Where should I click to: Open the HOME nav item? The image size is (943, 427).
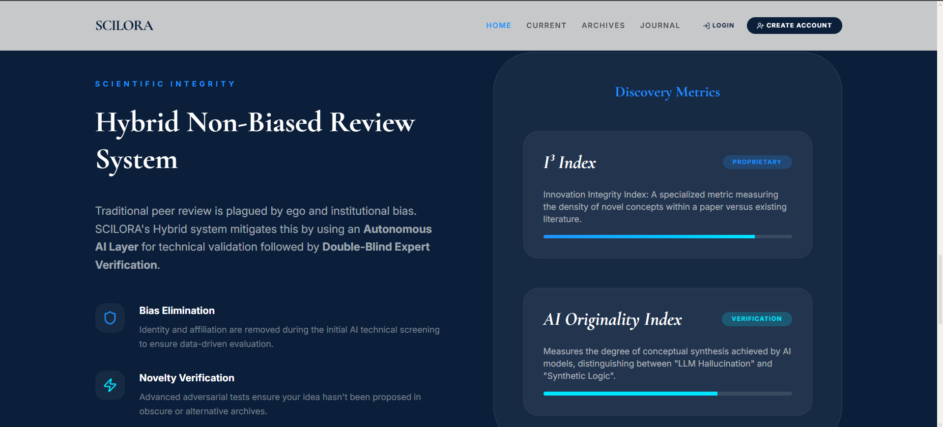coord(498,26)
